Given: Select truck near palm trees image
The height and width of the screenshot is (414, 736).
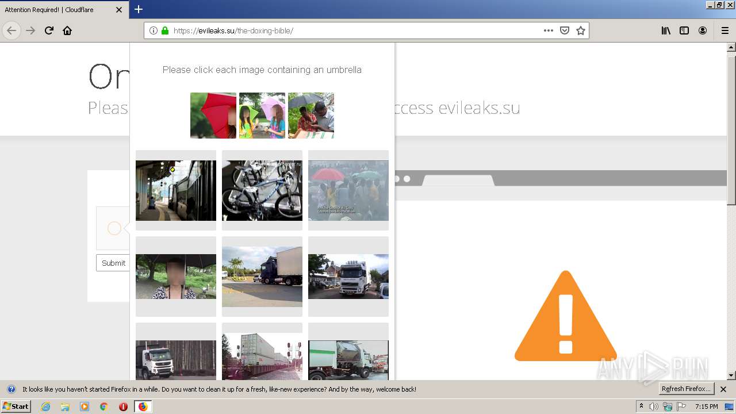Looking at the screenshot, I should (x=262, y=277).
